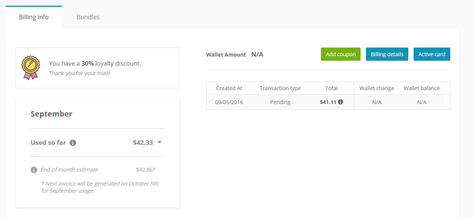The image size is (473, 218).
Task: Click the Wallet balance column header
Action: click(422, 88)
